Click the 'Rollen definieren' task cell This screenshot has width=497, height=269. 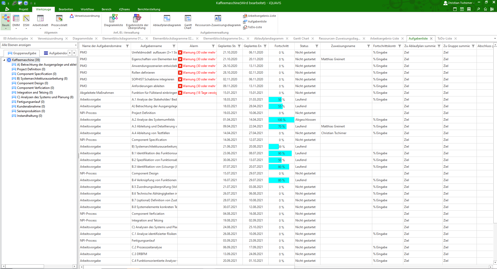(154, 73)
